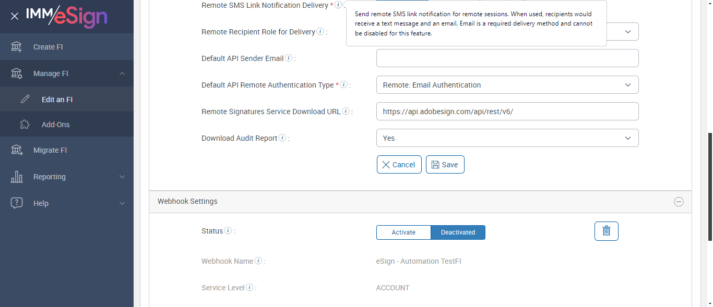Save the remote signature settings

point(445,165)
